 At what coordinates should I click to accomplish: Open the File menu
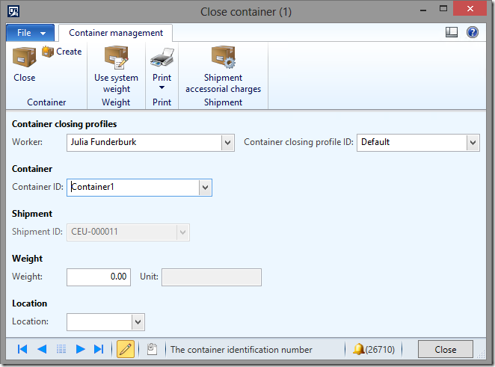[x=31, y=33]
